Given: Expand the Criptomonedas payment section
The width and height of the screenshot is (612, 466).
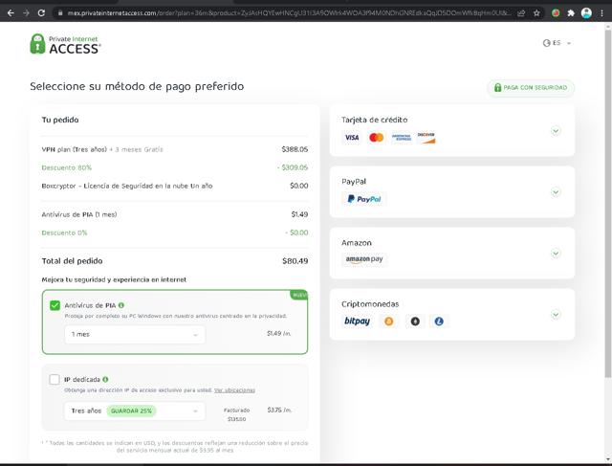Looking at the screenshot, I should 556,315.
